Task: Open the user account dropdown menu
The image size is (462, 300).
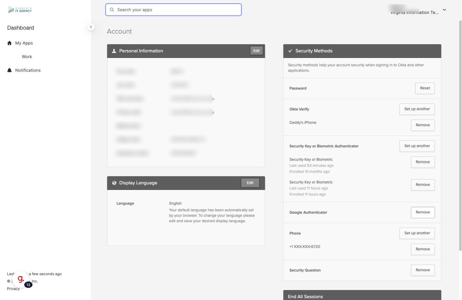Action: coord(444,10)
